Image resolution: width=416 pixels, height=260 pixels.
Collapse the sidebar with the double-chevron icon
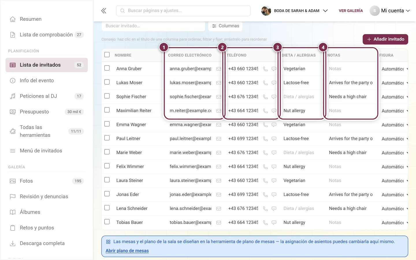point(104,11)
